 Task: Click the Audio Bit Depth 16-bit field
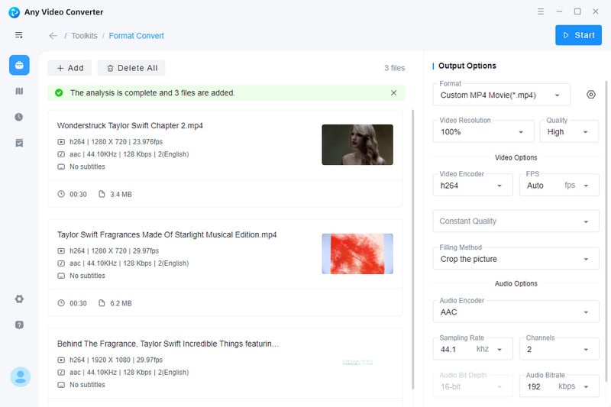click(473, 386)
